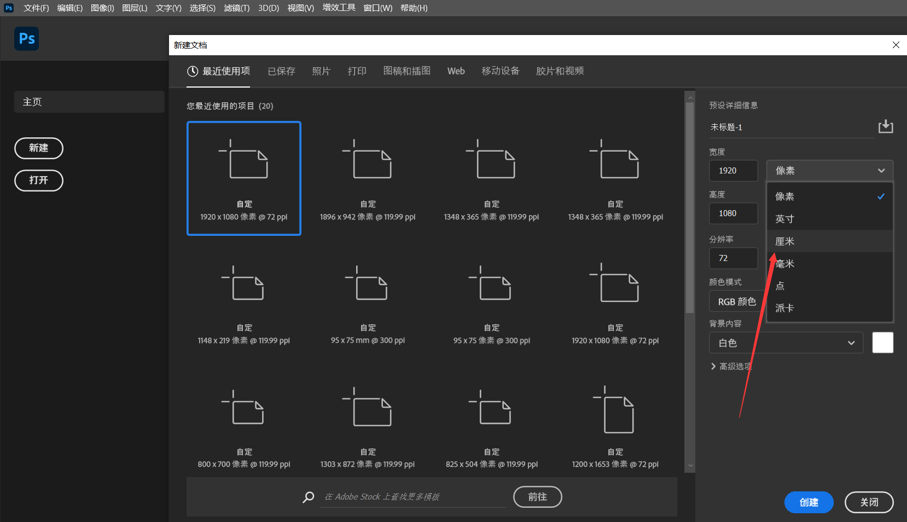Open the 滤镜 menu
907x522 pixels.
click(x=236, y=8)
